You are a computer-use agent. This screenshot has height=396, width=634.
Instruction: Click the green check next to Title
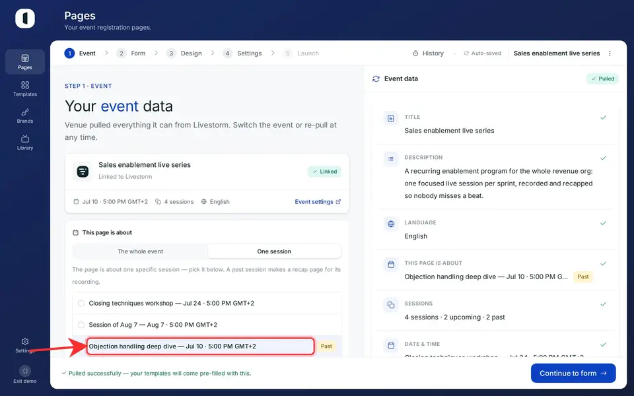tap(603, 117)
